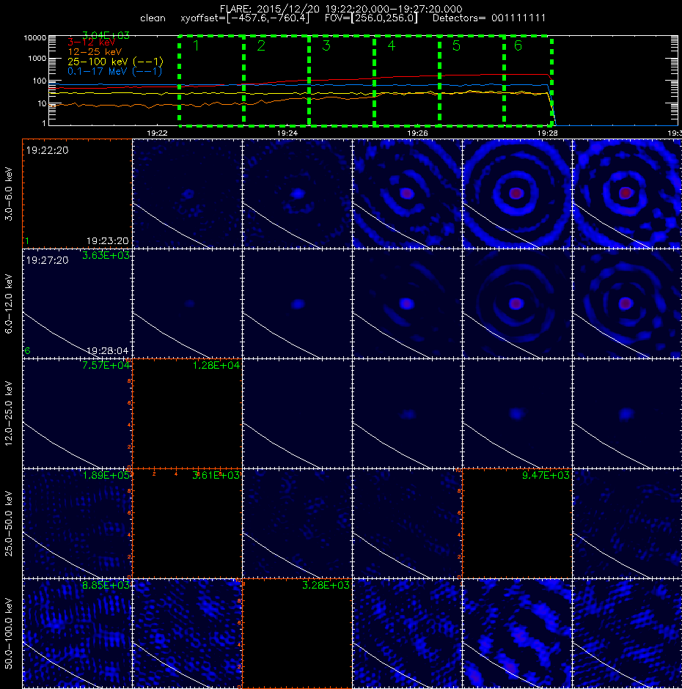Open the 12.0-25.0 keV image for interval 5
This screenshot has height=689, width=682.
click(x=517, y=413)
